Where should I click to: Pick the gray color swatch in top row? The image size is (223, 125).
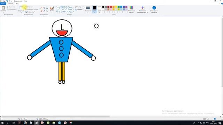106,7
